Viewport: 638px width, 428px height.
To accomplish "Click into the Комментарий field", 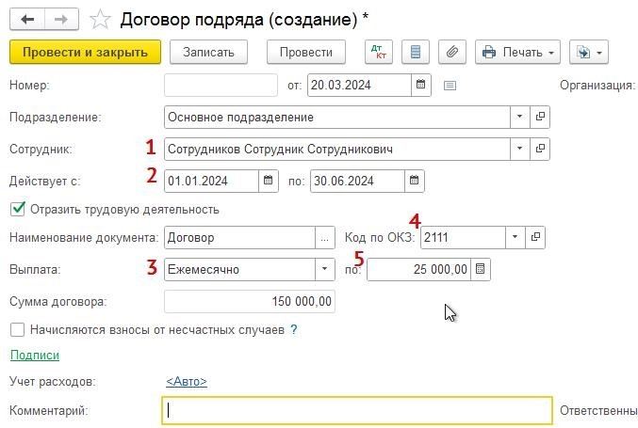I will [357, 410].
